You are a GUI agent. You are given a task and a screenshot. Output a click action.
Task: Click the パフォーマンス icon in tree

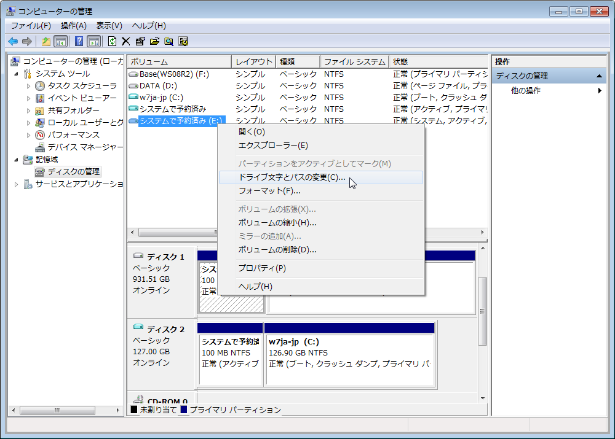coord(40,134)
